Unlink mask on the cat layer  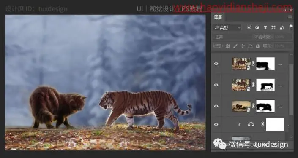tap(253, 106)
